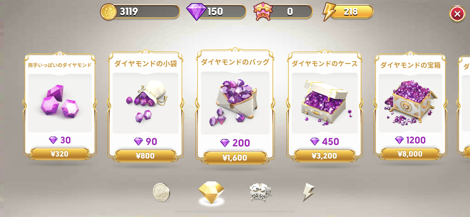Switch to the coin shop tab

coord(161,192)
